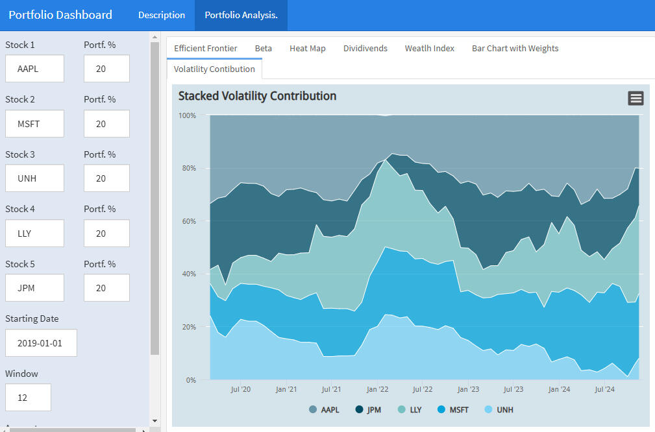Image resolution: width=655 pixels, height=432 pixels.
Task: Click the Window value input
Action: (28, 398)
